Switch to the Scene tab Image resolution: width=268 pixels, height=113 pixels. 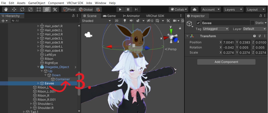tap(90, 16)
